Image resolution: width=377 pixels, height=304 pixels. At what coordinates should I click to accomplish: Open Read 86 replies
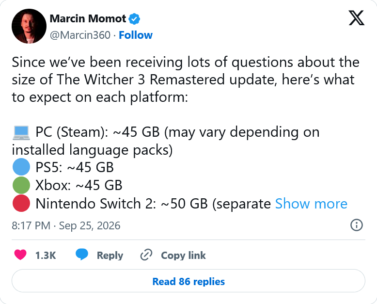188,281
